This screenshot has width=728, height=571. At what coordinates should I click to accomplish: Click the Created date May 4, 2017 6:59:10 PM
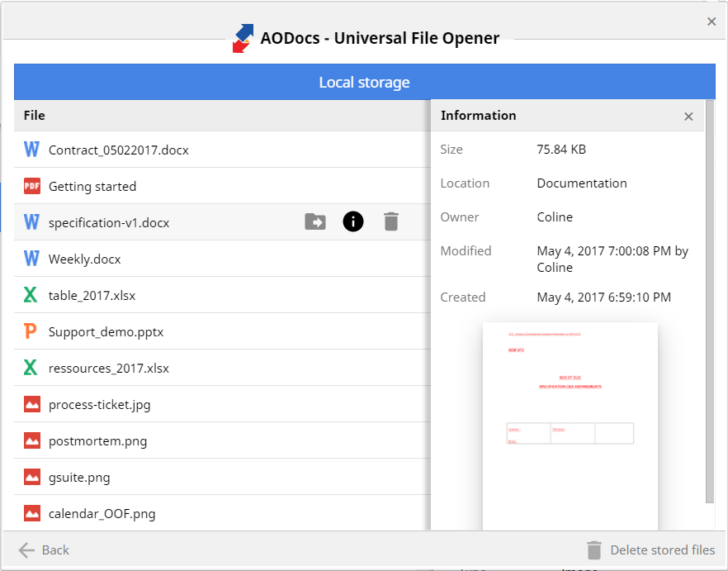click(604, 297)
